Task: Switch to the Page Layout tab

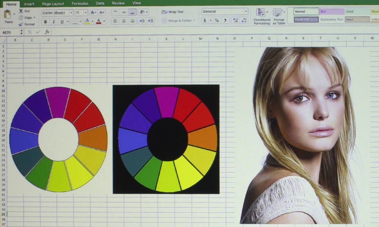Action: (53, 3)
